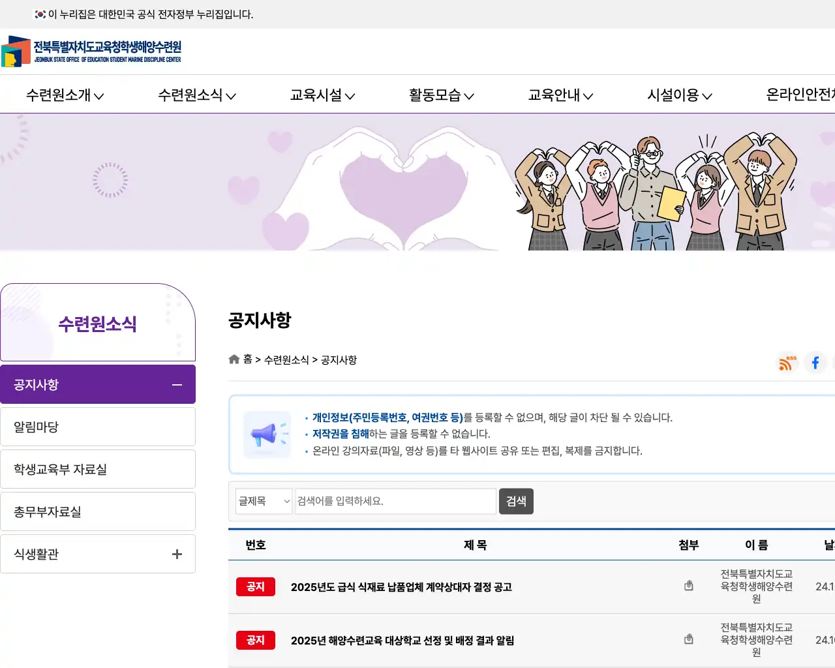Select 알림마당 in the sidebar
The image size is (835, 668).
(98, 427)
